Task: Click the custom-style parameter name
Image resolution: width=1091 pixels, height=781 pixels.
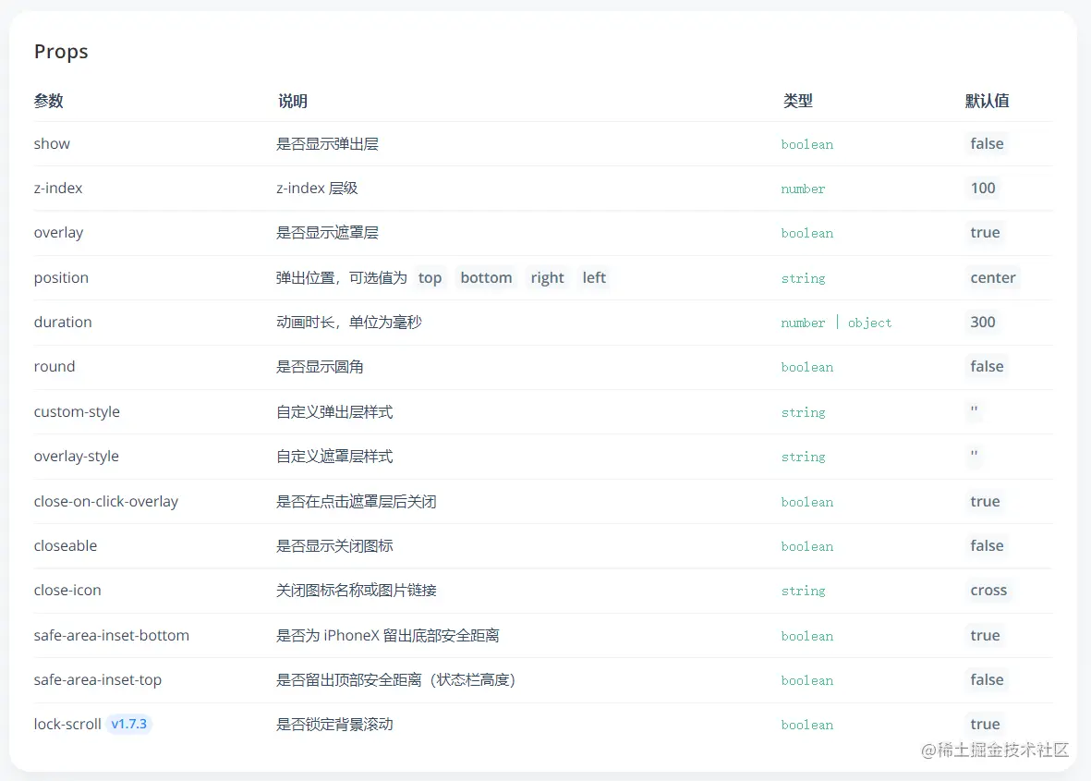Action: [78, 411]
